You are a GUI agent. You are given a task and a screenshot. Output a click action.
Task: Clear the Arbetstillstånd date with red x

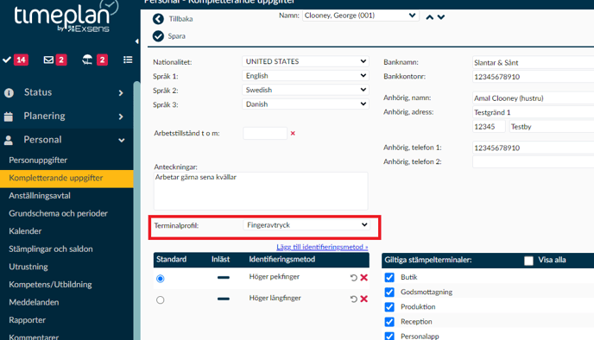coord(293,133)
